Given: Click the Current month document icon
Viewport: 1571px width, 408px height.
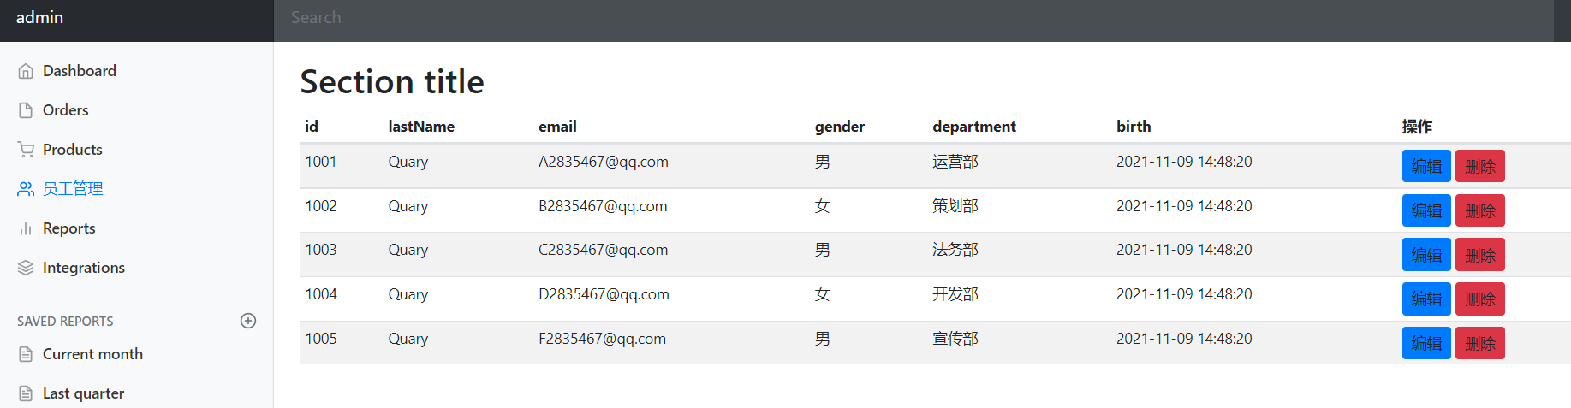Looking at the screenshot, I should [26, 354].
